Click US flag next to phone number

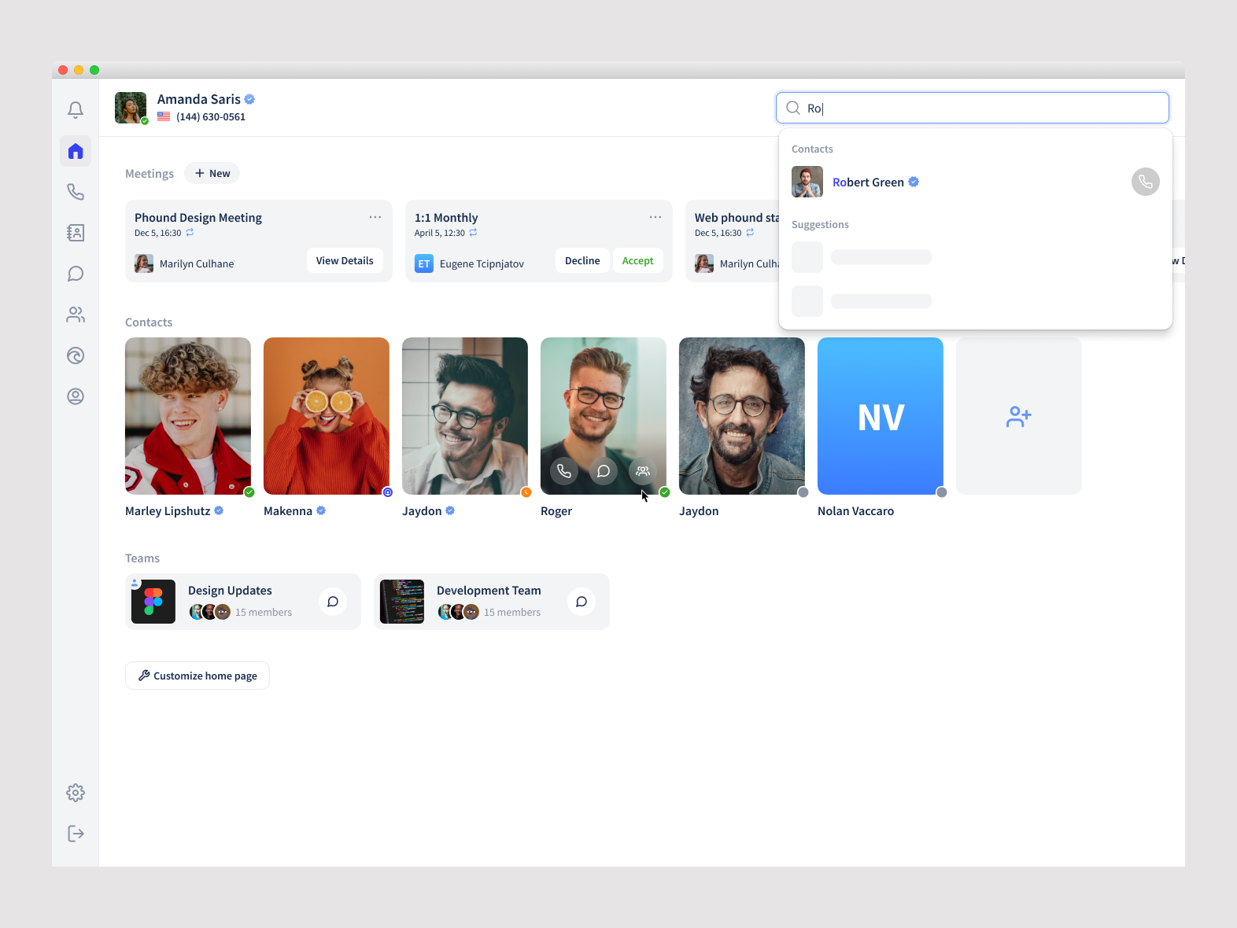point(164,116)
